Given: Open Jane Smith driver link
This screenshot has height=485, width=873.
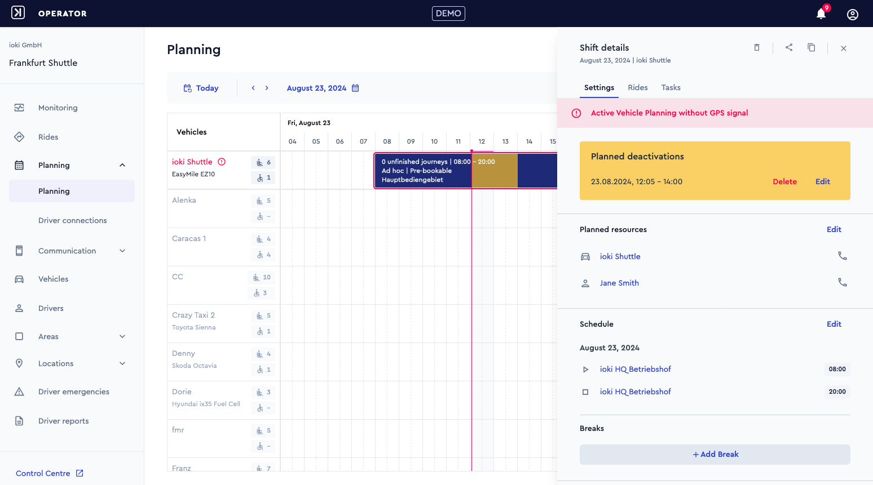Looking at the screenshot, I should [x=619, y=283].
